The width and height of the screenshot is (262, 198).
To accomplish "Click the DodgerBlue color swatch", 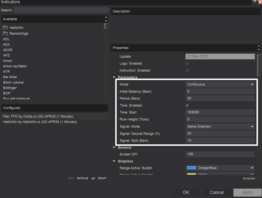I will [x=192, y=168].
